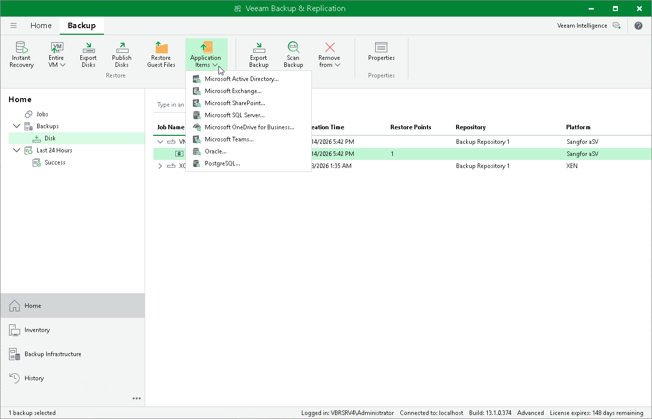Switch to the Home ribbon tab
The height and width of the screenshot is (419, 652).
[x=41, y=26]
